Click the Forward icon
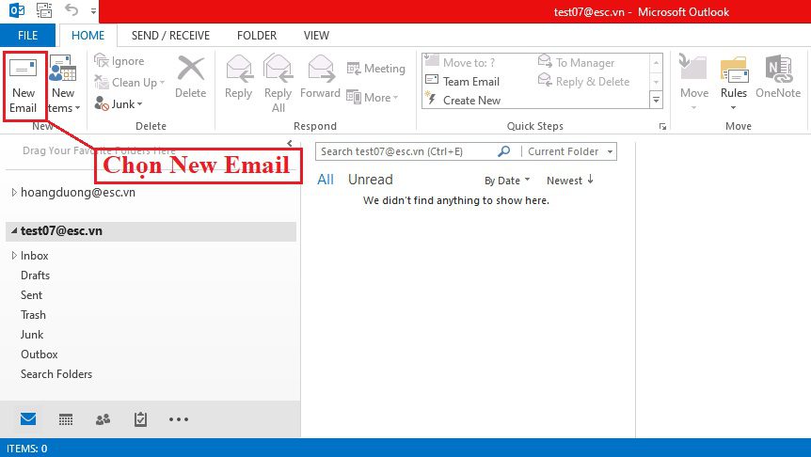This screenshot has height=457, width=811. pyautogui.click(x=321, y=69)
